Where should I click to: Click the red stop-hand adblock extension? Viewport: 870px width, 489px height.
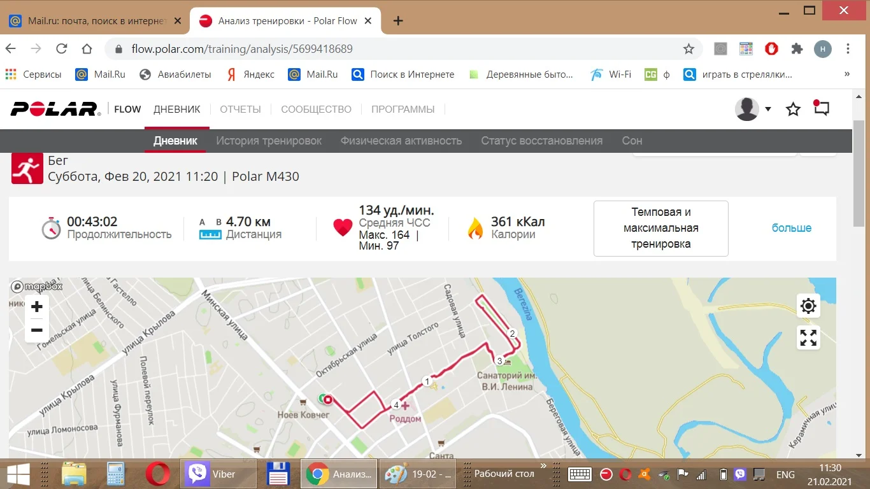coord(771,49)
